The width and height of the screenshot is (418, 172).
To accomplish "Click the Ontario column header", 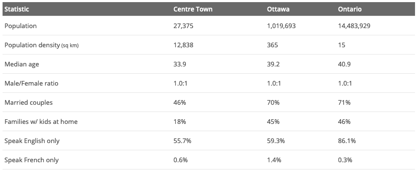I will 350,9.
